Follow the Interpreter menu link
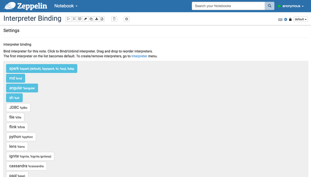The height and width of the screenshot is (177, 311). point(139,56)
